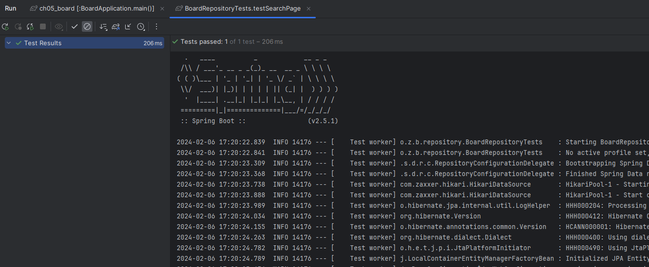Viewport: 649px width, 267px height.
Task: Click log line 'No active profile set'
Action: click(x=413, y=153)
